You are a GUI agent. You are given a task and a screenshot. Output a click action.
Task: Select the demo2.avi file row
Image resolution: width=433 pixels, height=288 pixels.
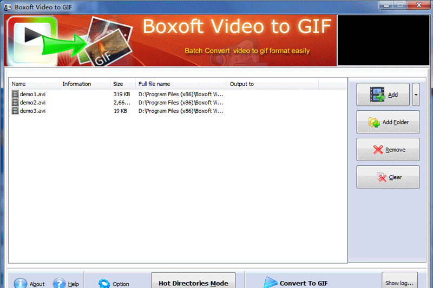178,103
